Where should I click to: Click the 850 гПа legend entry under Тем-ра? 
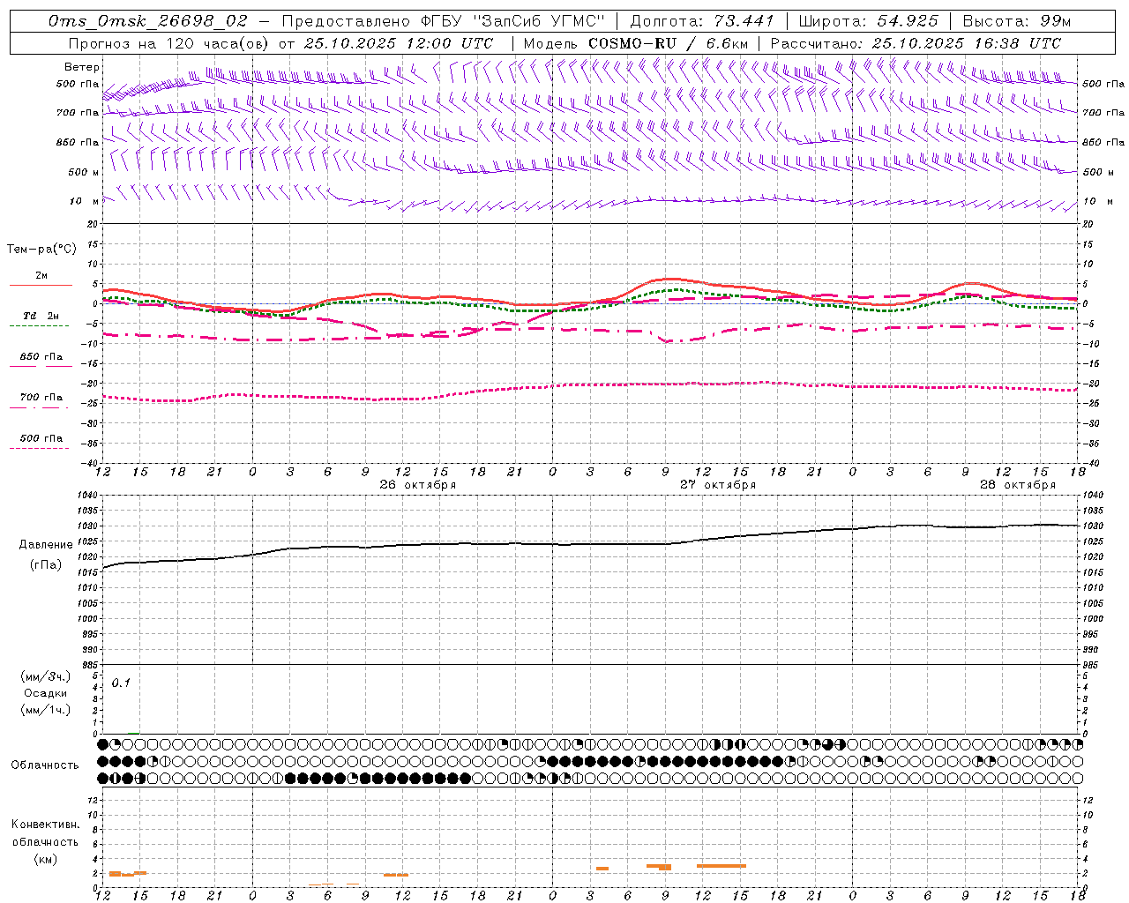[41, 357]
